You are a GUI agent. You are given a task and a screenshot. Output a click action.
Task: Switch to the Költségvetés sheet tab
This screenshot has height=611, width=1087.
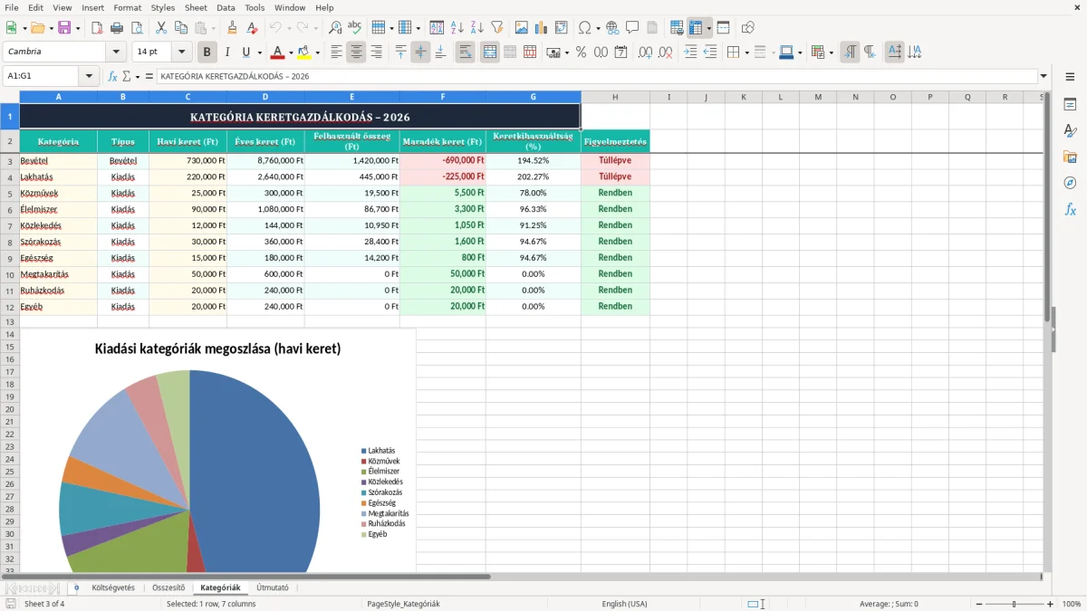pyautogui.click(x=113, y=587)
